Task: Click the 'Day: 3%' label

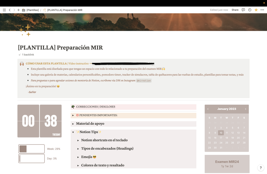Action: [52, 159]
